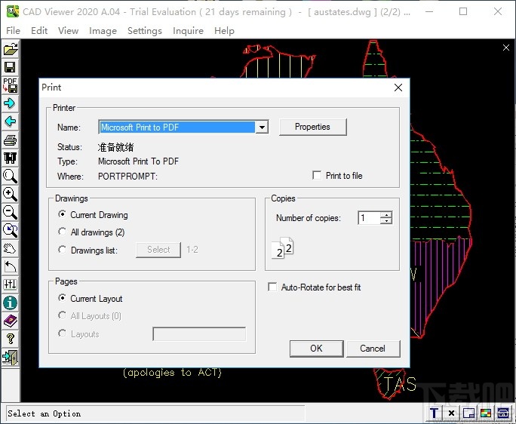Image resolution: width=516 pixels, height=424 pixels.
Task: Open the File menu
Action: pyautogui.click(x=13, y=31)
